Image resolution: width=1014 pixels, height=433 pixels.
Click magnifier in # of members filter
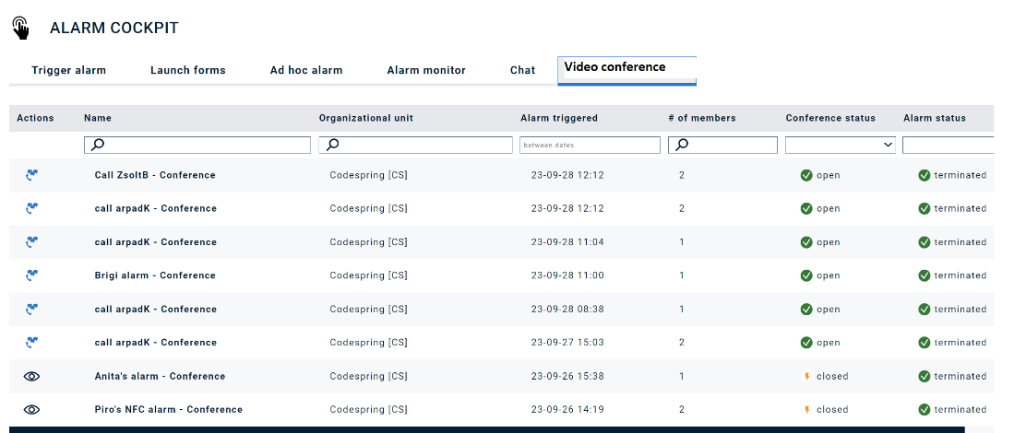tap(682, 146)
